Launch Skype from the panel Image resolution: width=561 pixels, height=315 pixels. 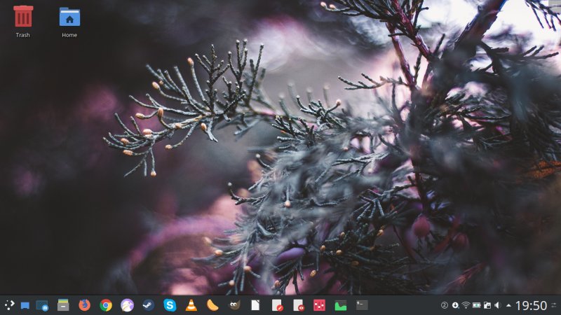tap(170, 305)
